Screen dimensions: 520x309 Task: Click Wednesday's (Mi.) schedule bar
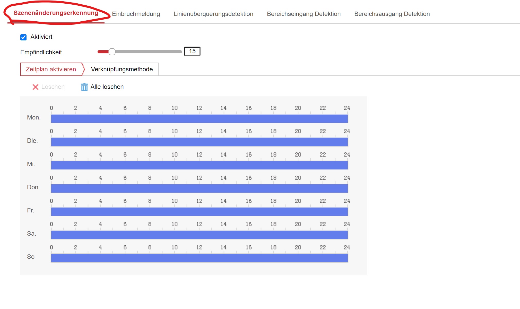(199, 165)
